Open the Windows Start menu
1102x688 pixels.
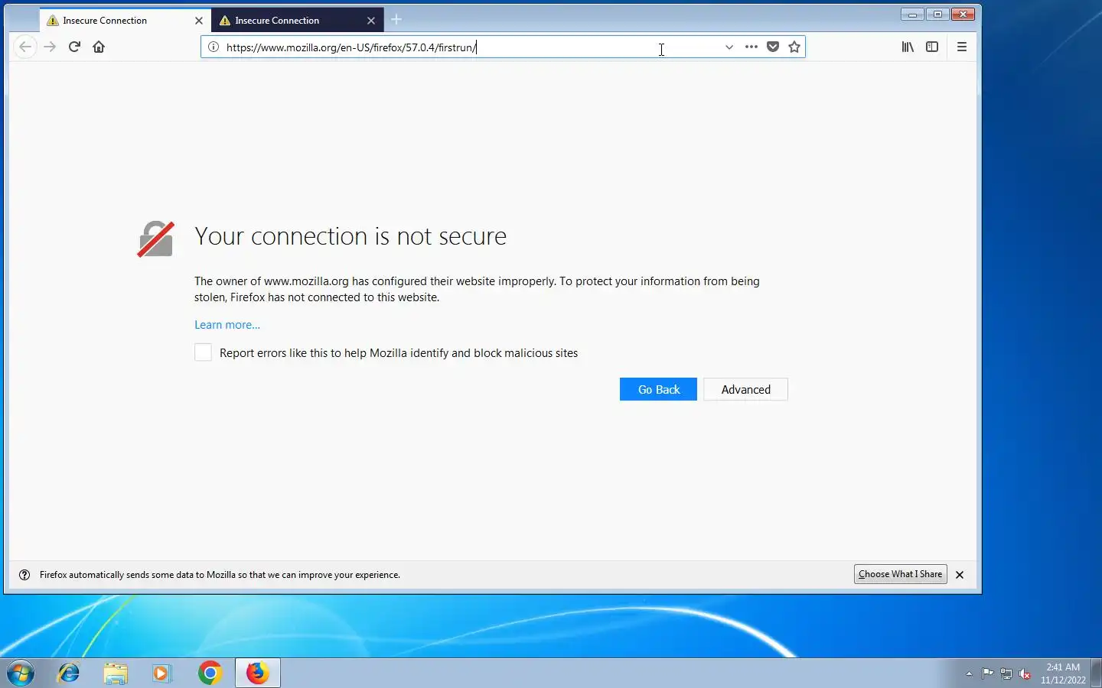pos(21,673)
